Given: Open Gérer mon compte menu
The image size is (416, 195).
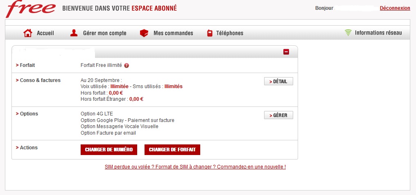Looking at the screenshot, I should click(104, 33).
